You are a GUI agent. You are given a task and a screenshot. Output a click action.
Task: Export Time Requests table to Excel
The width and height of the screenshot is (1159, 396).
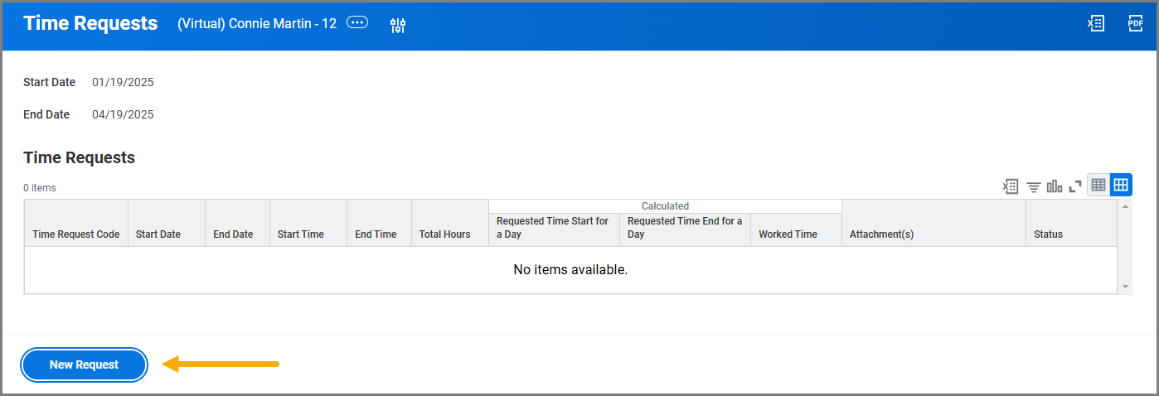pyautogui.click(x=1011, y=186)
